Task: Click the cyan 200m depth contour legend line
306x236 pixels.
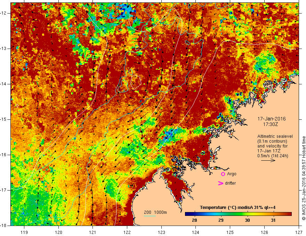Action: tap(150, 216)
